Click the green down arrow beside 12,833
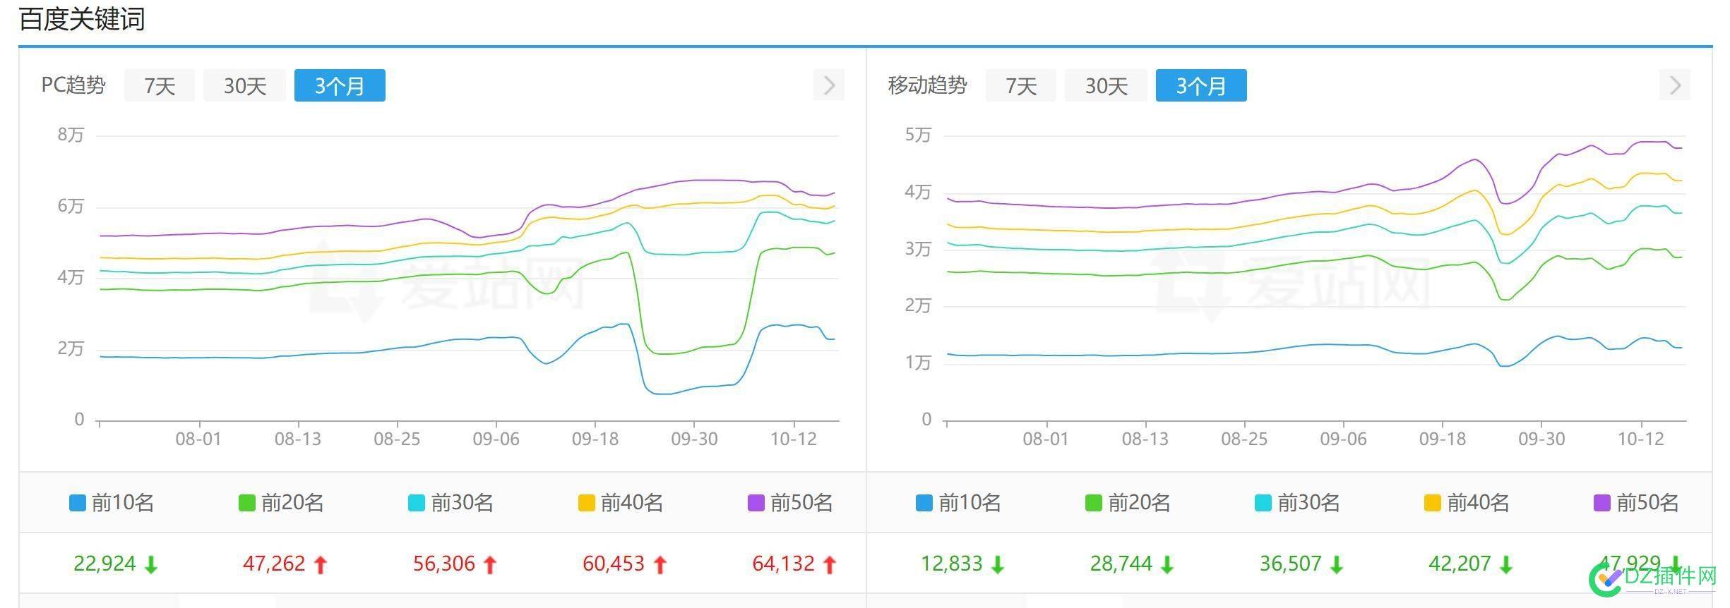The image size is (1730, 608). (998, 564)
